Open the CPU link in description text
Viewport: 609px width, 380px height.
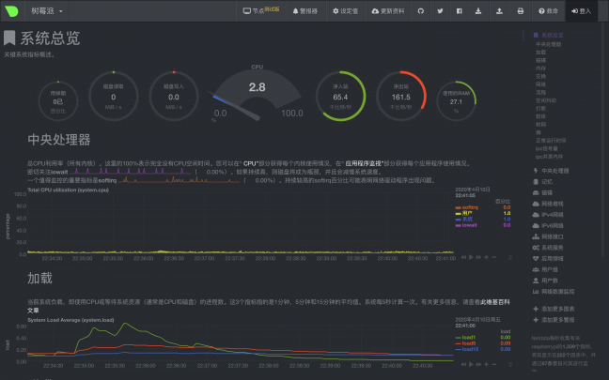[x=250, y=163]
